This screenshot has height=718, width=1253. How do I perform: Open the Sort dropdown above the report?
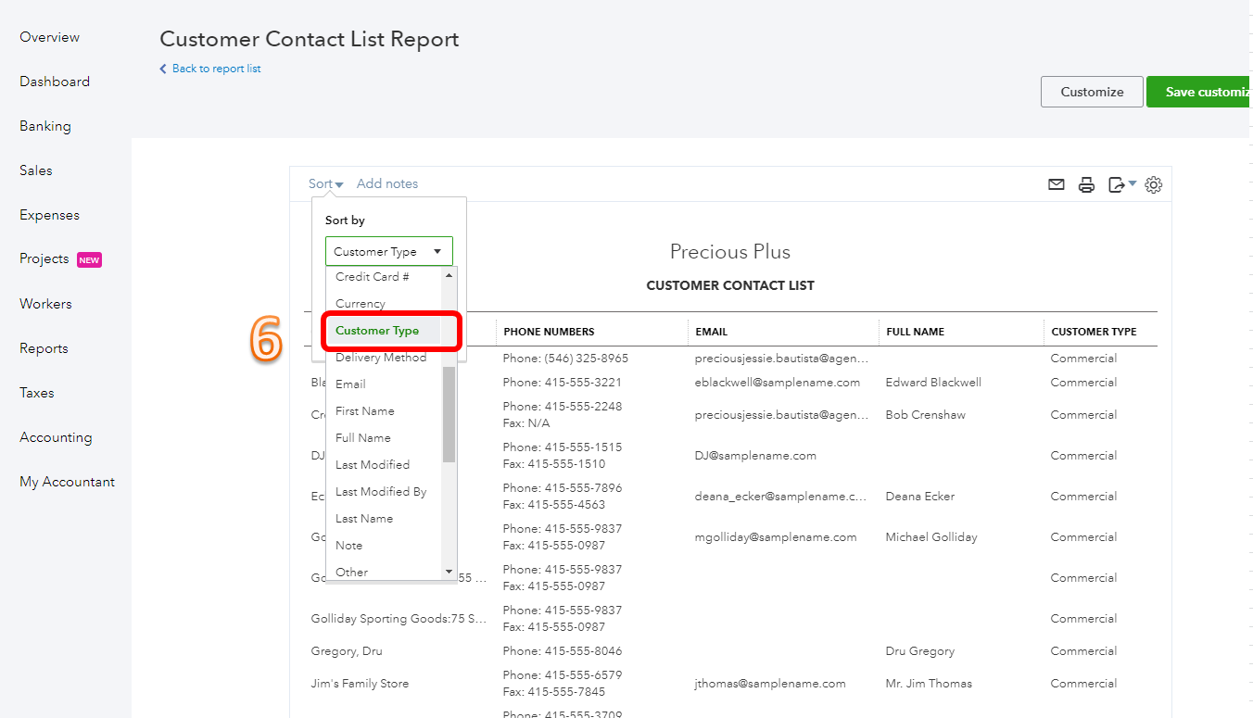point(323,183)
